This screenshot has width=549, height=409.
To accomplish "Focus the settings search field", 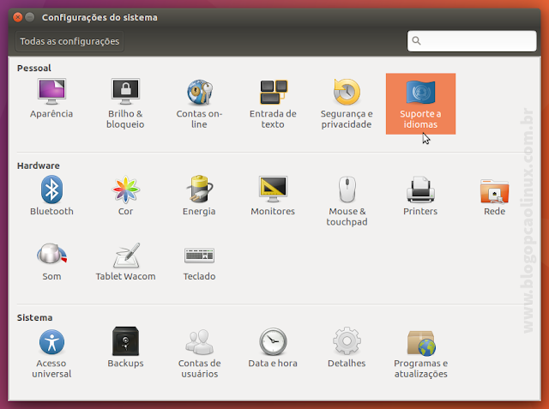I will [472, 41].
